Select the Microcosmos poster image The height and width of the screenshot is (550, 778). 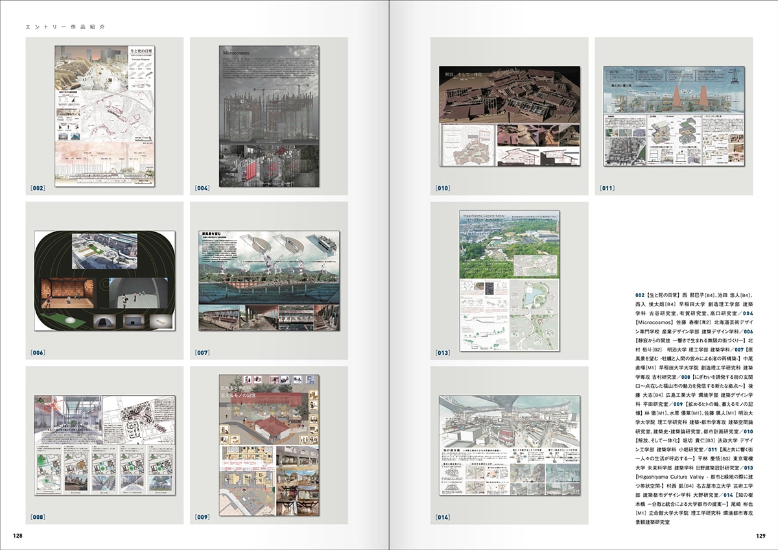(269, 116)
